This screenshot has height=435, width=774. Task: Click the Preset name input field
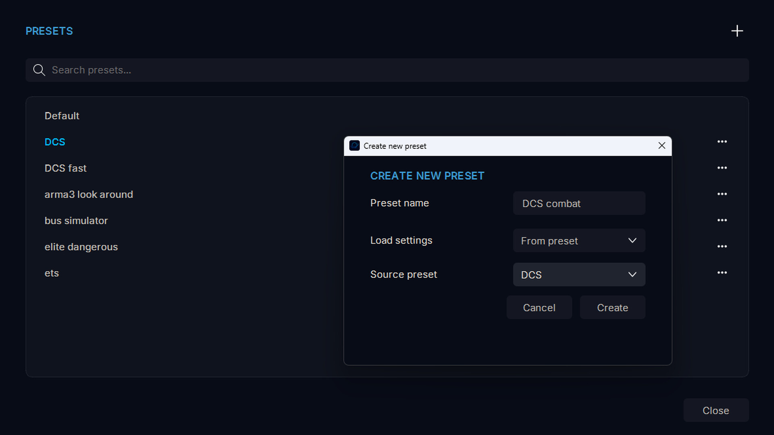[579, 203]
